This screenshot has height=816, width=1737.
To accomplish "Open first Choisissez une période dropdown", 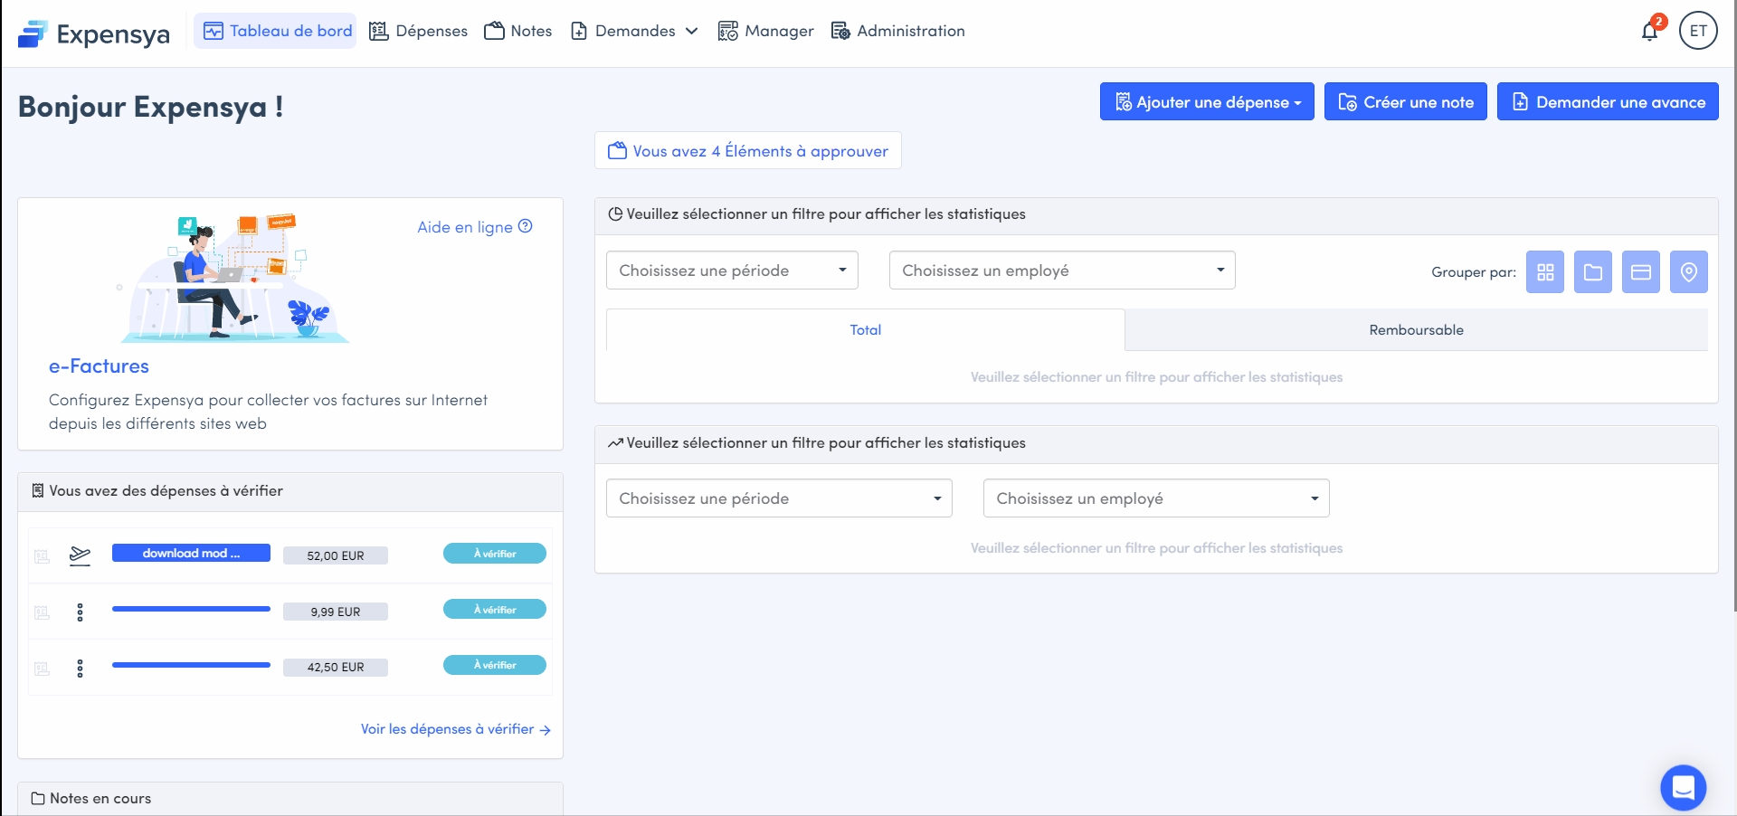I will click(732, 270).
